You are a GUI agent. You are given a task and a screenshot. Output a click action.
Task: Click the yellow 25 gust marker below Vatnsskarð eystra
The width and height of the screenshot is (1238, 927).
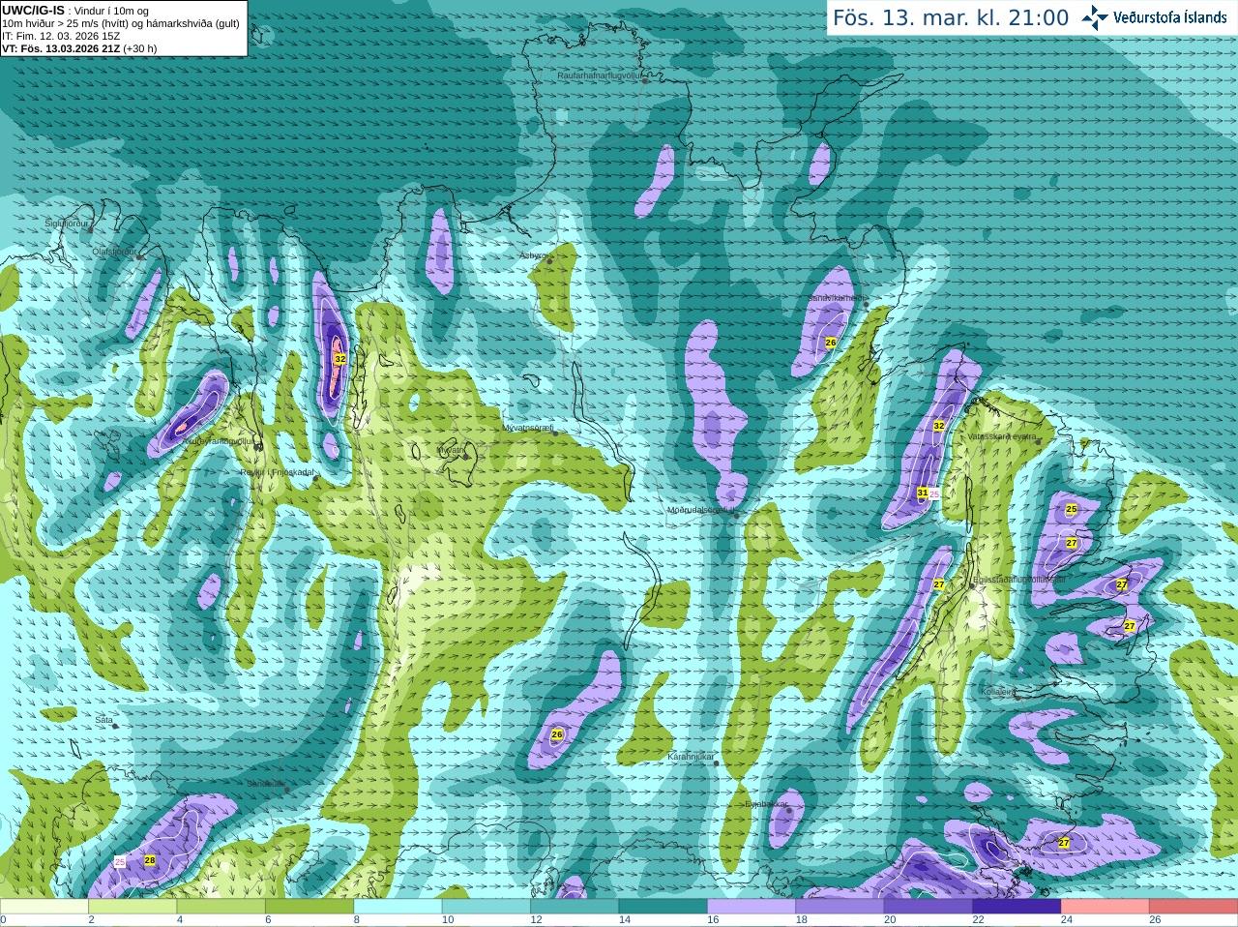tap(1071, 509)
